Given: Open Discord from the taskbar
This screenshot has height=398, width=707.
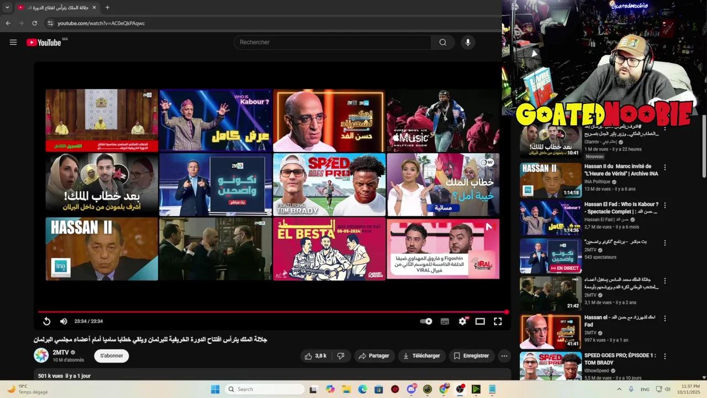Looking at the screenshot, I should click(x=411, y=389).
